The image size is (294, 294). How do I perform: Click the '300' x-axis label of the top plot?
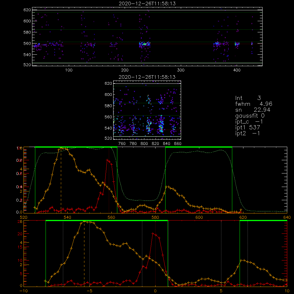coord(181,70)
